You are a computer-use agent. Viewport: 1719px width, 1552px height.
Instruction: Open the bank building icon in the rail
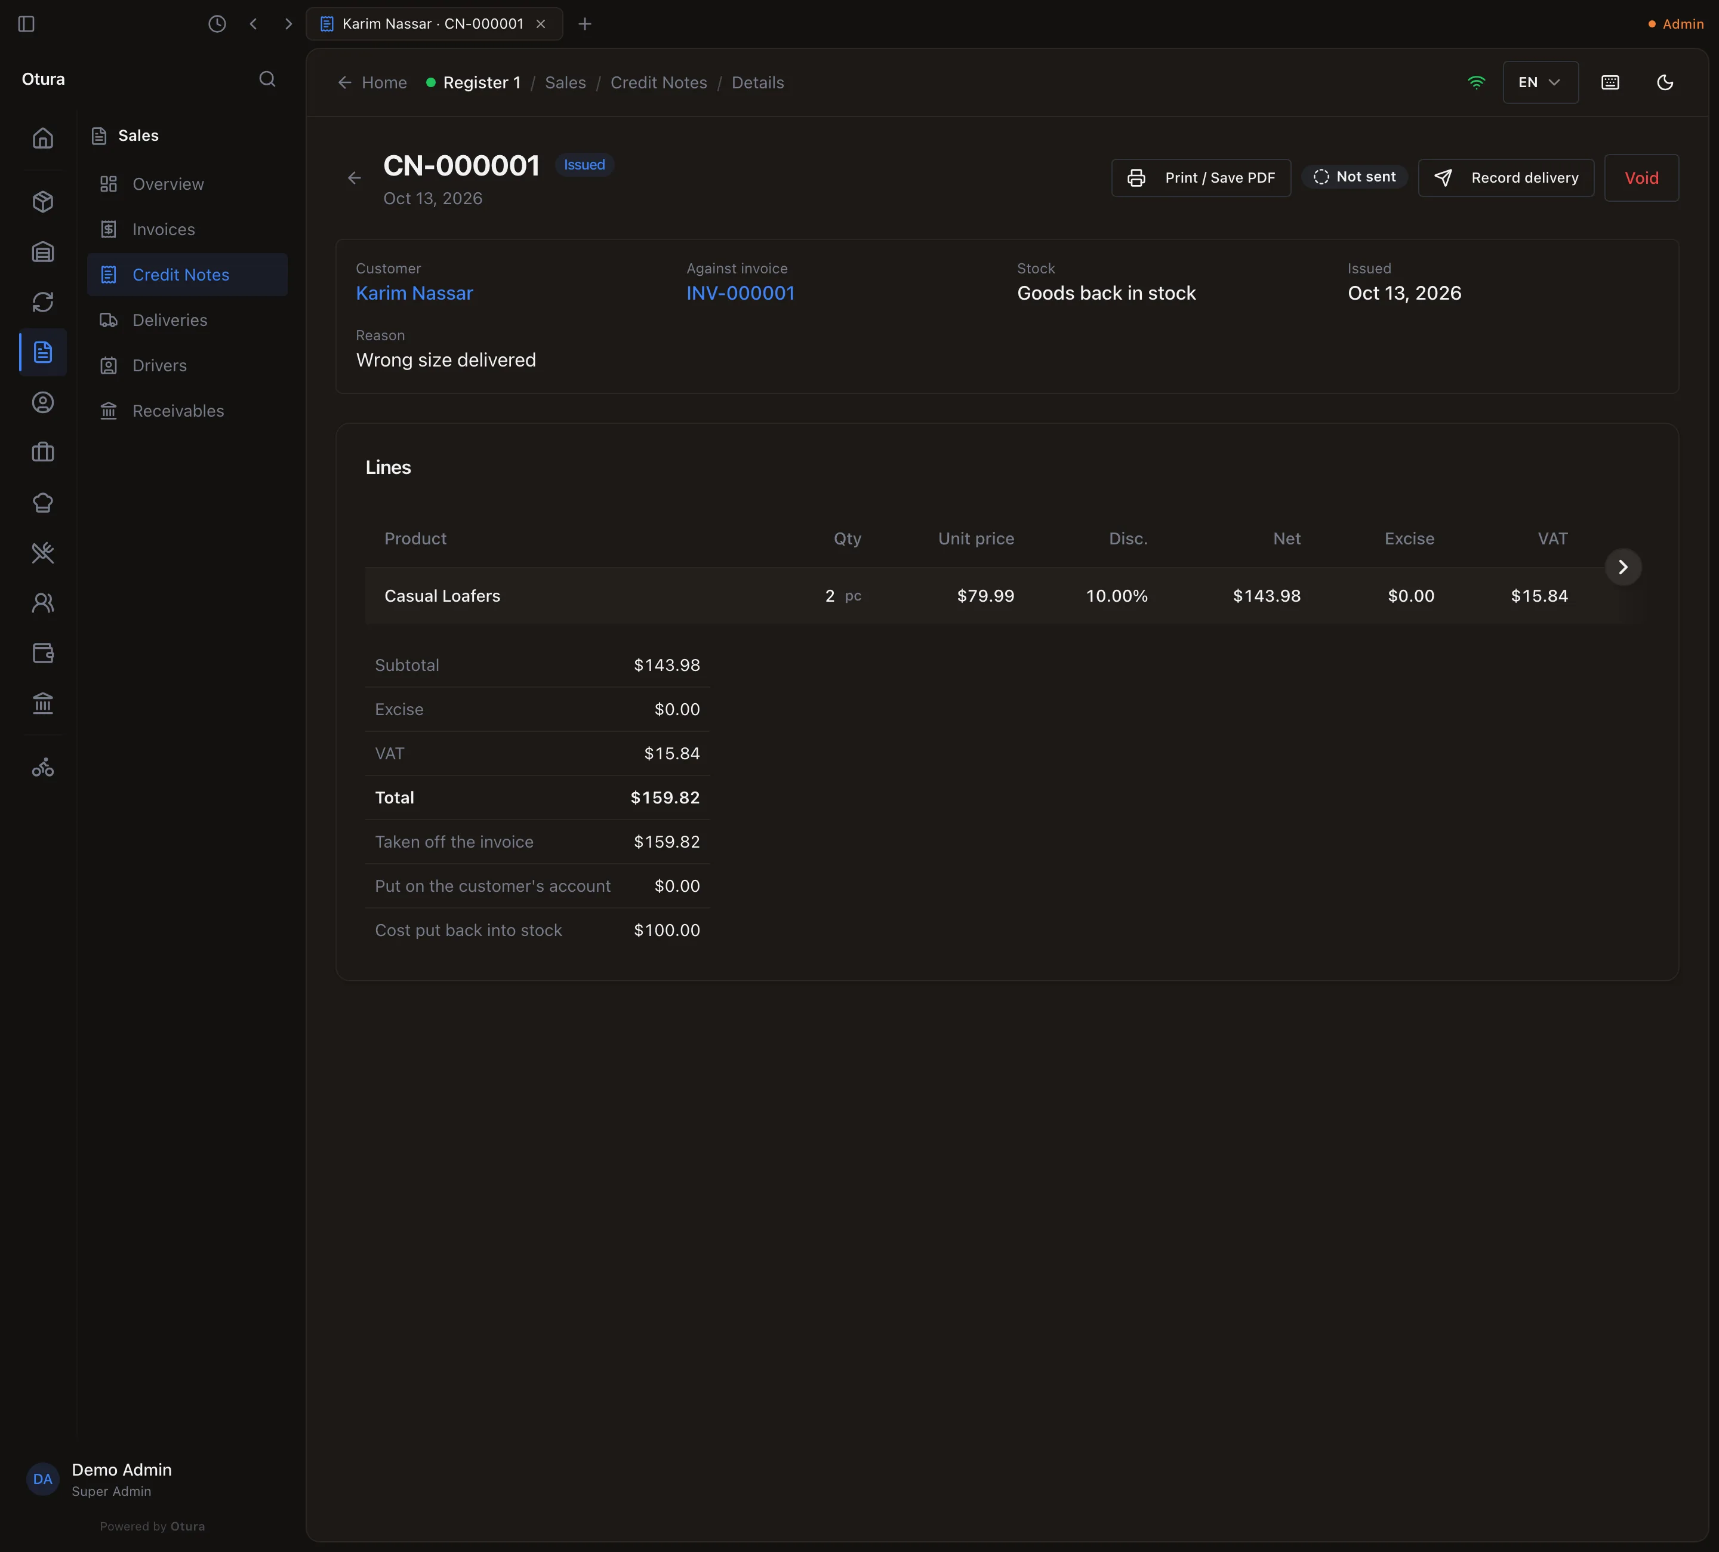(42, 704)
